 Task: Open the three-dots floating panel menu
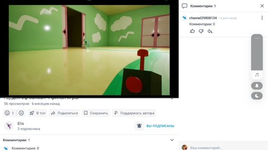(257, 38)
